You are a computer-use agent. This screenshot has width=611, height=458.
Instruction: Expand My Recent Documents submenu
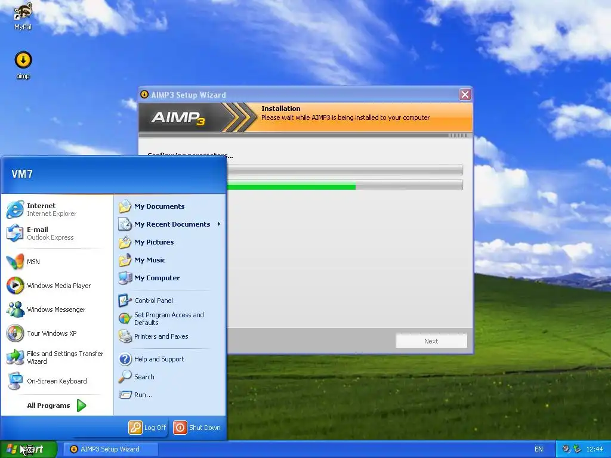[x=170, y=224]
